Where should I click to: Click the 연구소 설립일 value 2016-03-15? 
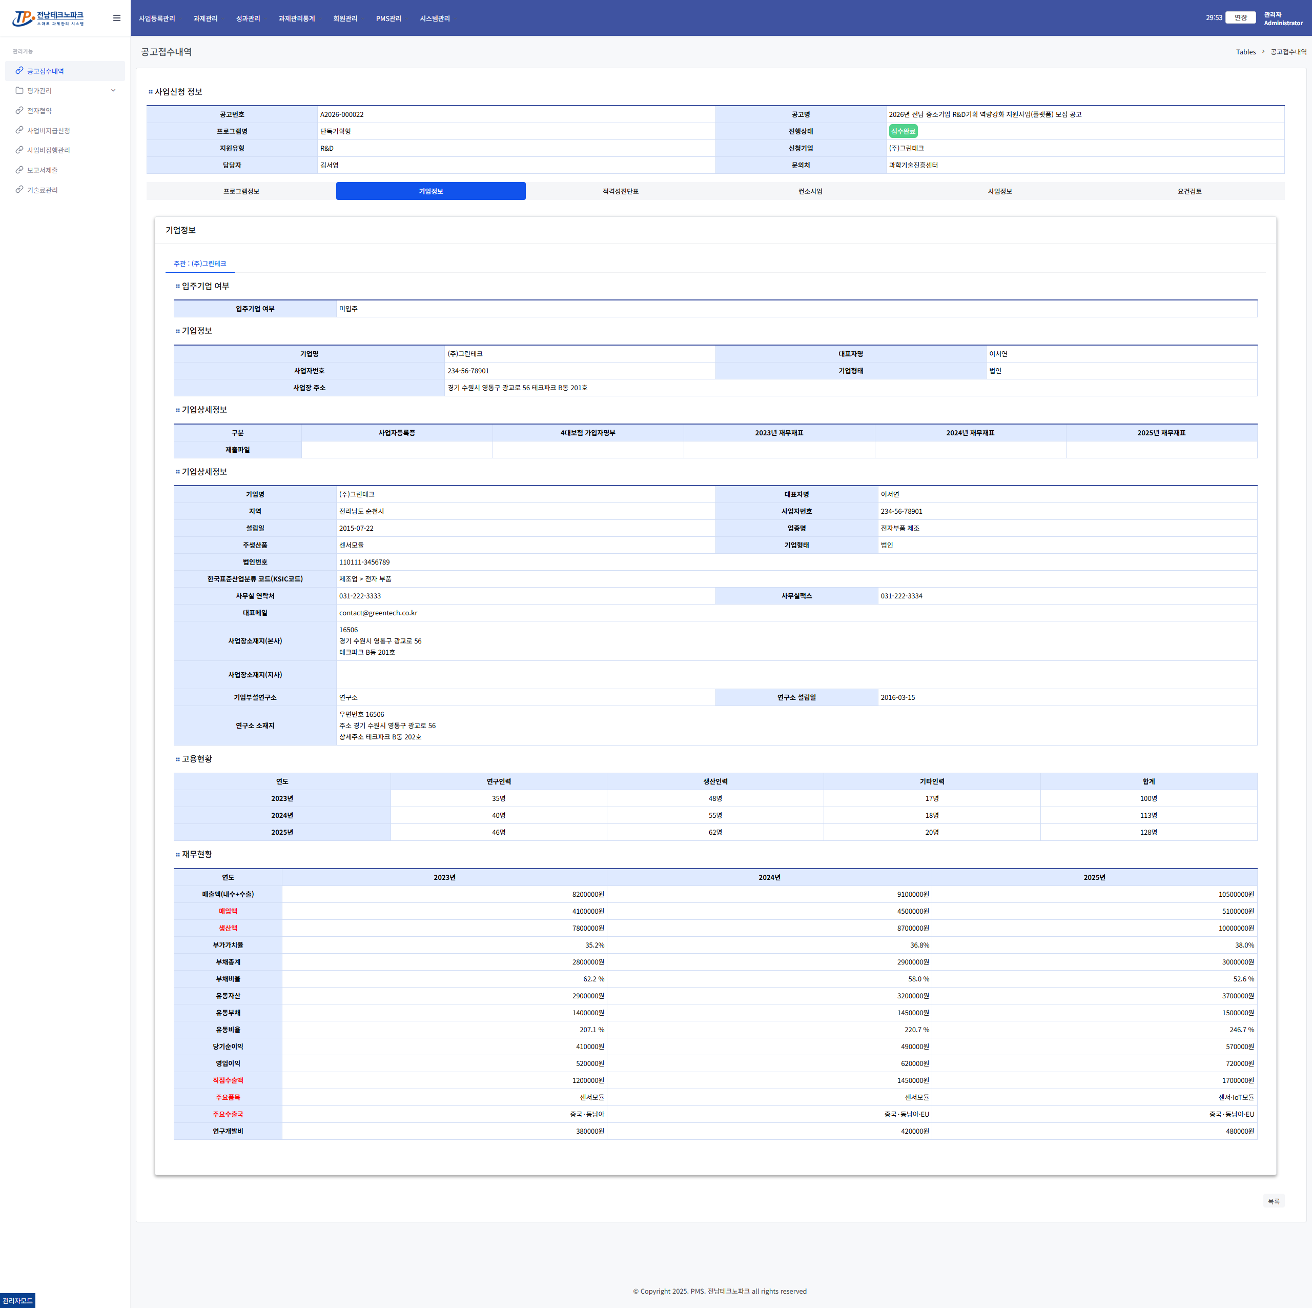[898, 697]
